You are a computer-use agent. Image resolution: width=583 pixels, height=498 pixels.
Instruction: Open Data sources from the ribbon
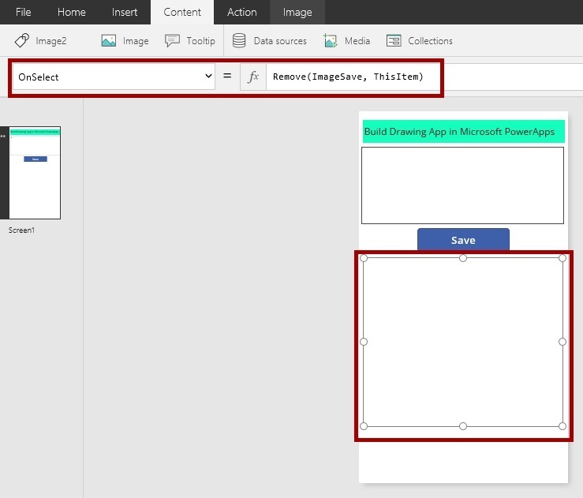coord(239,41)
